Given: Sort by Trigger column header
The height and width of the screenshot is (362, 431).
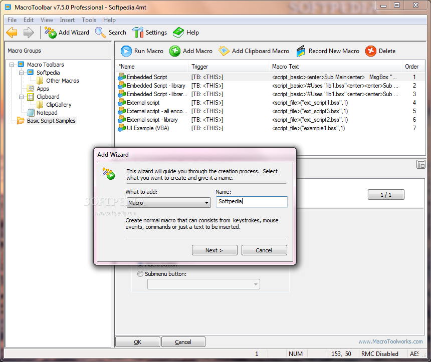Looking at the screenshot, I should coord(229,67).
